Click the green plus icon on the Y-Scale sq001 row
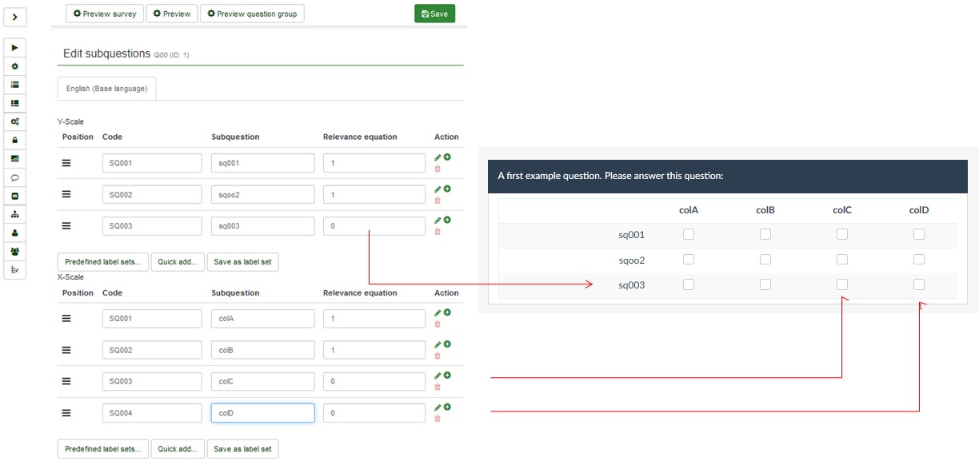Viewport: 979px width, 473px height. point(447,157)
